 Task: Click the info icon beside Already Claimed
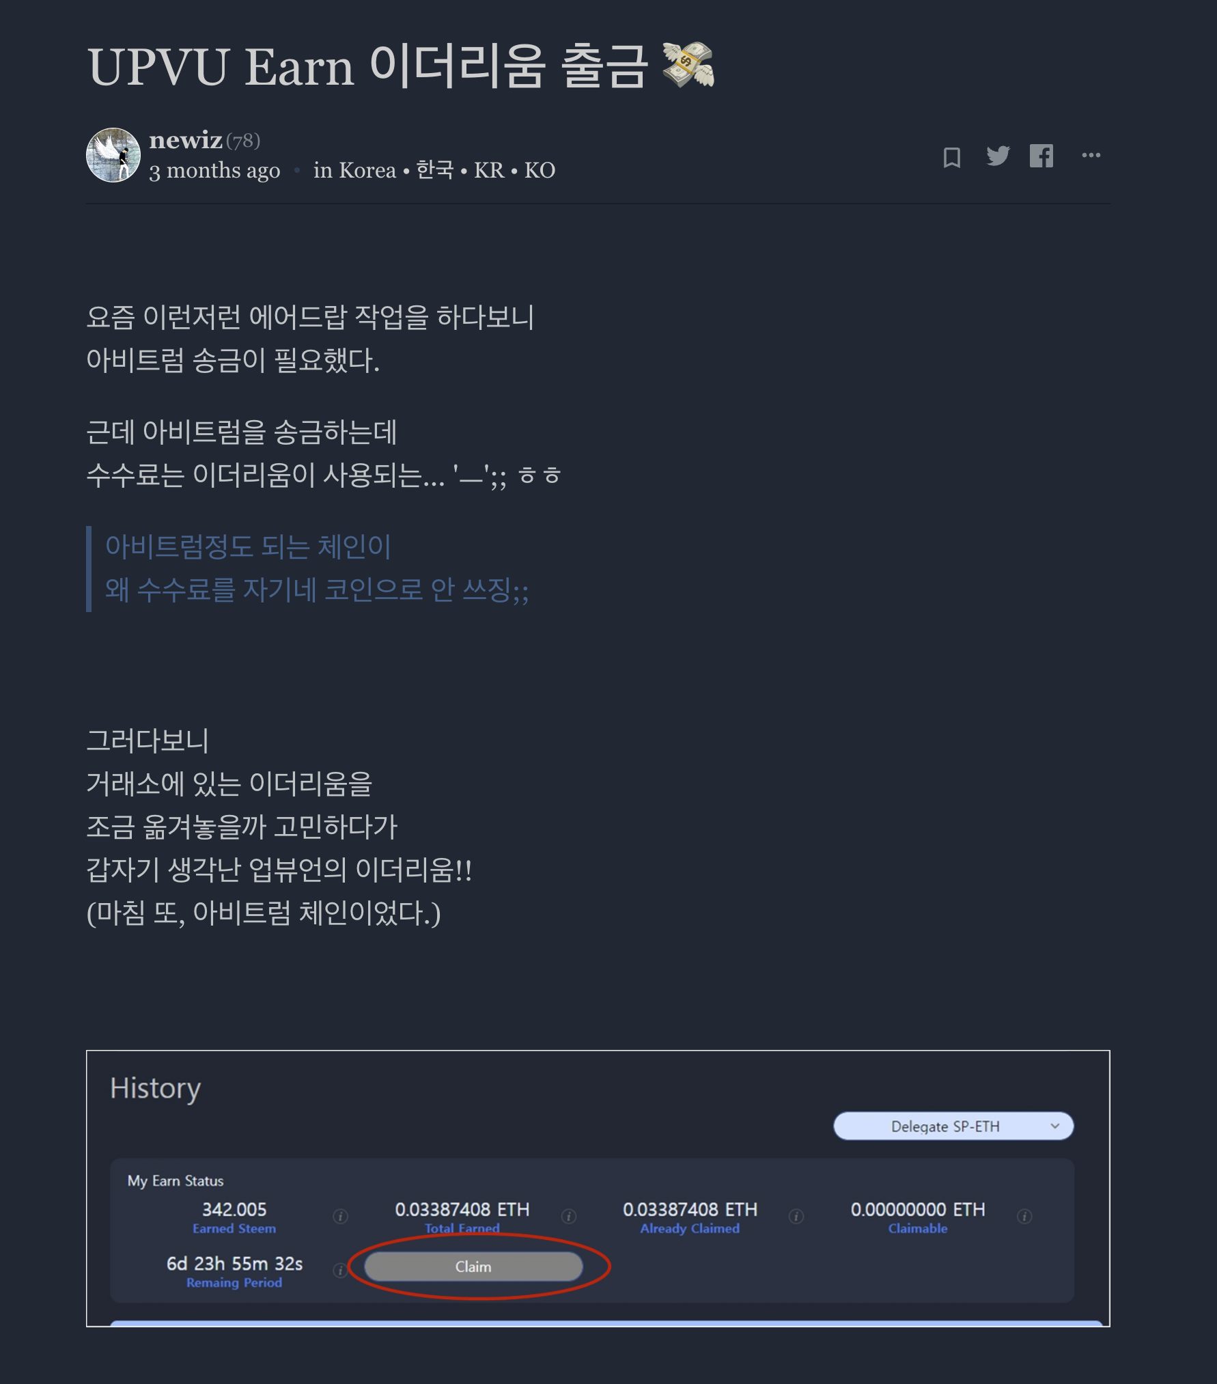[x=796, y=1216]
